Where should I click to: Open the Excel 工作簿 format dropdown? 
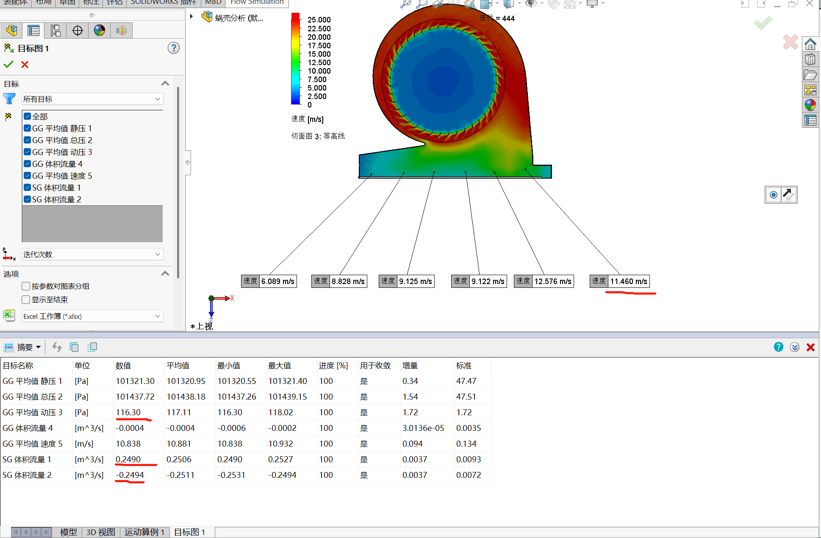tap(92, 316)
